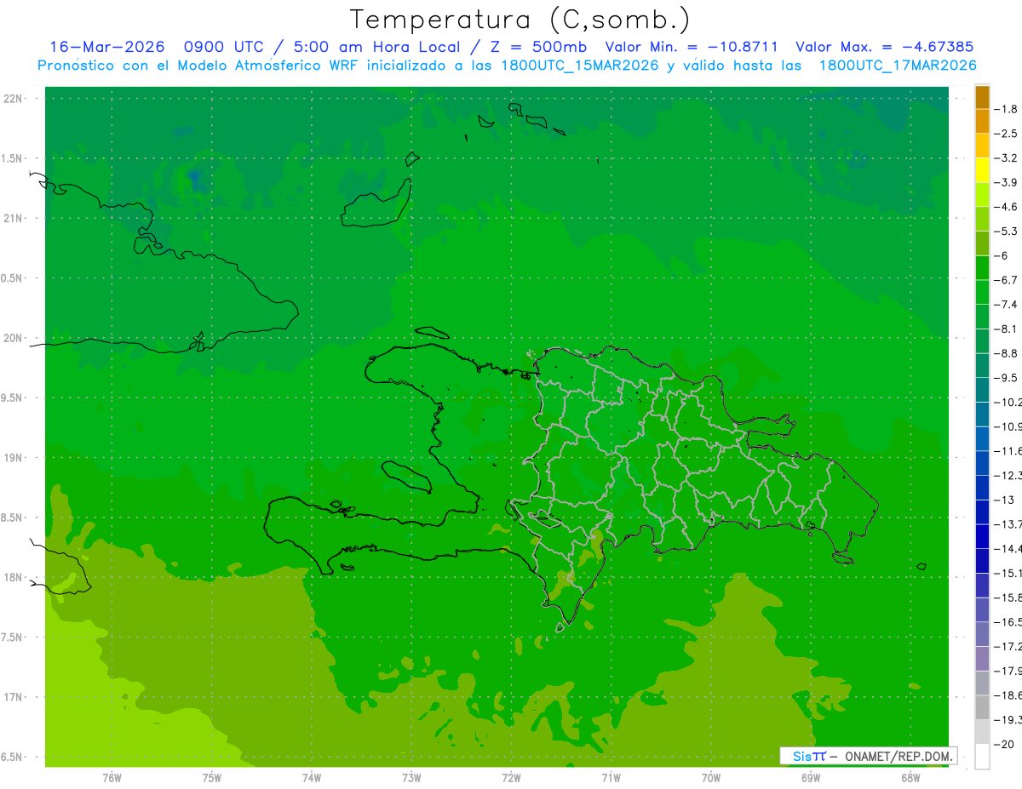Viewport: 1022px width, 789px height.
Task: Click the 'Valor Max. = -4.67385' text
Action: [x=884, y=48]
